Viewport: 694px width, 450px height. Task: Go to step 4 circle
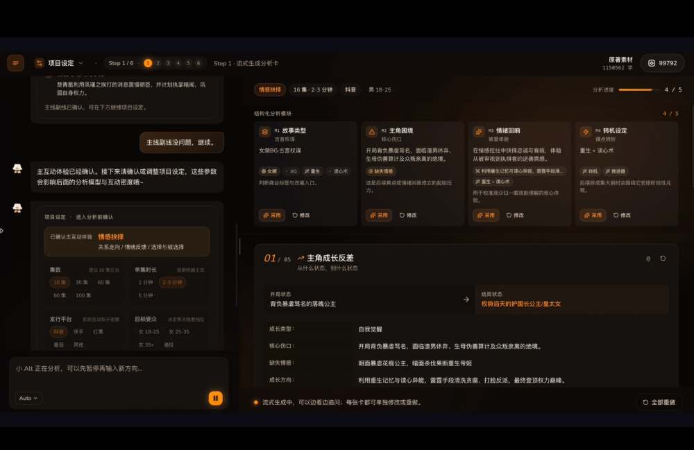[178, 63]
